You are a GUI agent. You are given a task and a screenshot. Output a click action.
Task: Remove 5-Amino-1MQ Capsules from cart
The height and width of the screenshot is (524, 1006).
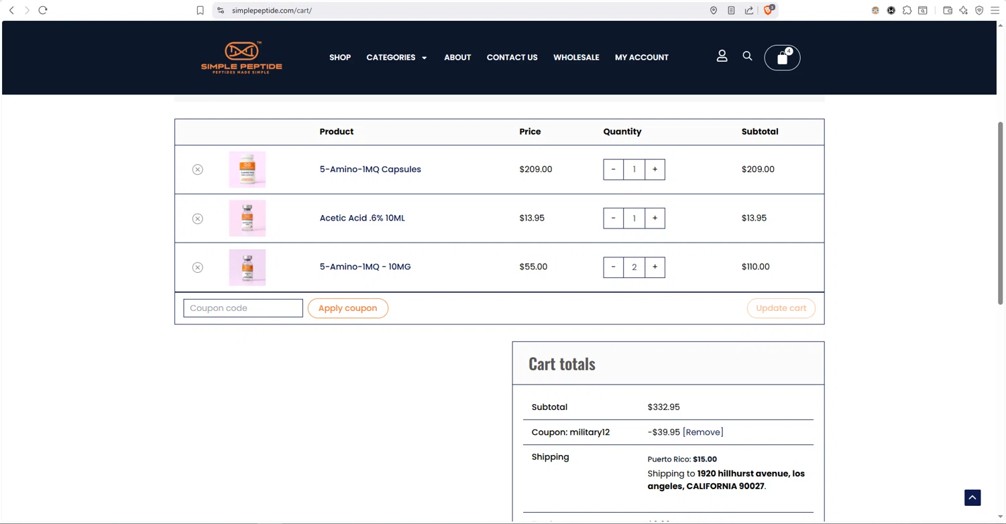[x=197, y=170]
